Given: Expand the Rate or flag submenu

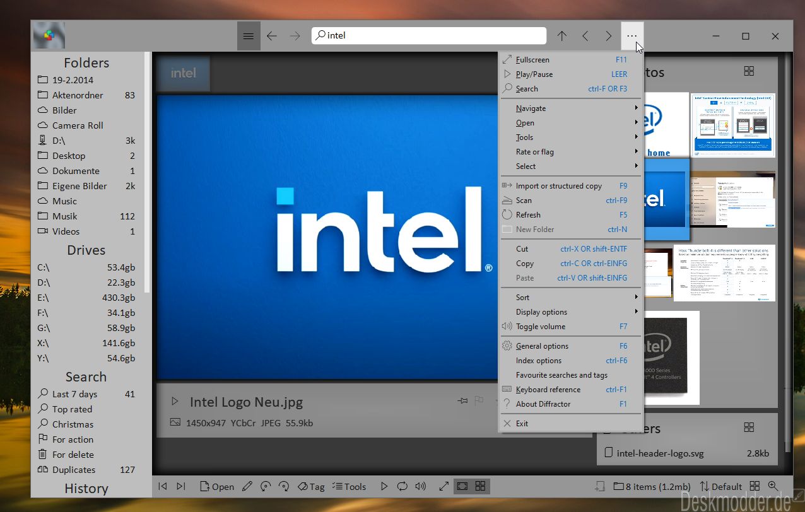Looking at the screenshot, I should click(x=571, y=152).
